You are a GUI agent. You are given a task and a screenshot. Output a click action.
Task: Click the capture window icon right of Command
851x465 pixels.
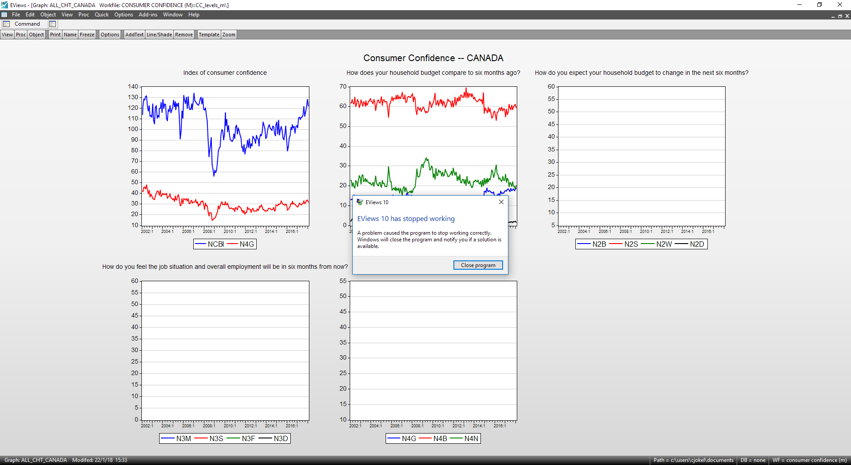(53, 24)
